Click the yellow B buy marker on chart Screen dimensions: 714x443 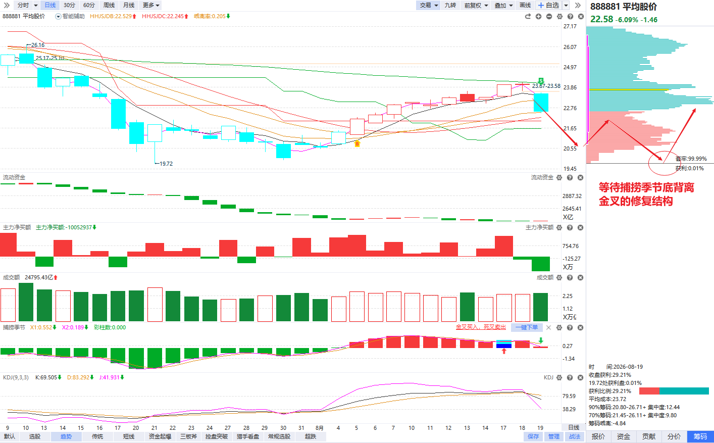(x=357, y=144)
